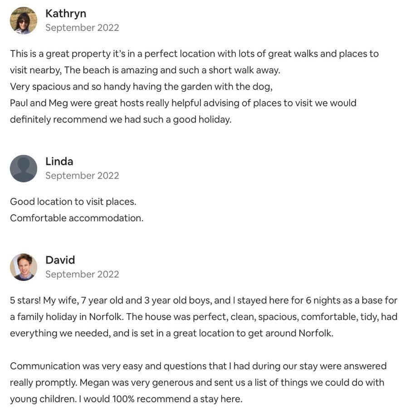Image resolution: width=400 pixels, height=409 pixels.
Task: Select the reviewer name Linda
Action: click(x=59, y=161)
